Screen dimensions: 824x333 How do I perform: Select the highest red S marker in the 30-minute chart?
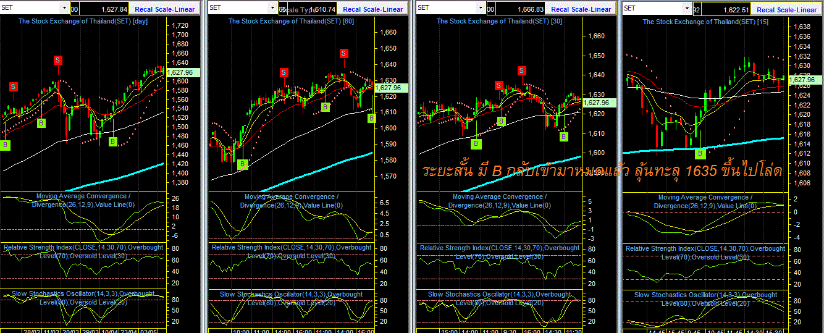pyautogui.click(x=522, y=70)
